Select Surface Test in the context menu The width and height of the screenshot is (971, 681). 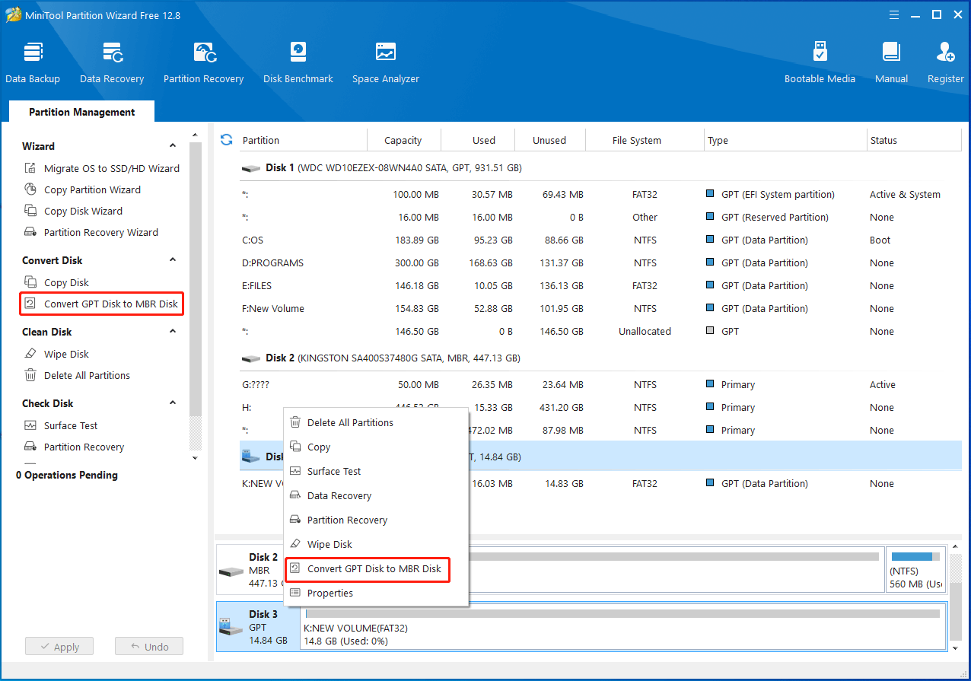(x=376, y=471)
